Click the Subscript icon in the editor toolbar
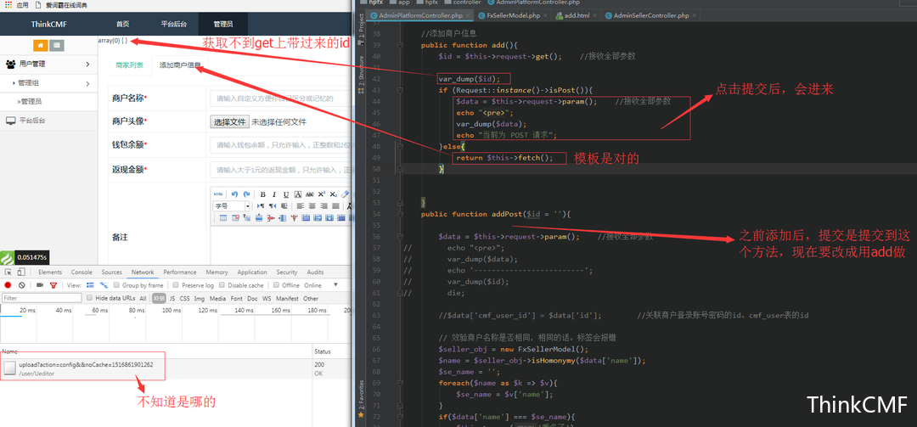The height and width of the screenshot is (427, 917). 334,194
